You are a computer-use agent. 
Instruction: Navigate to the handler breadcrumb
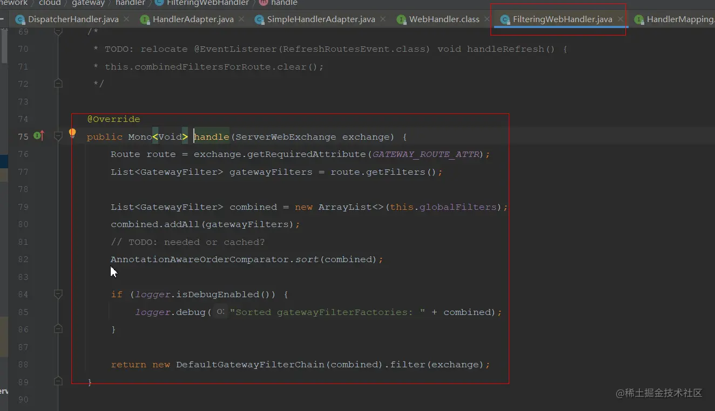point(130,3)
